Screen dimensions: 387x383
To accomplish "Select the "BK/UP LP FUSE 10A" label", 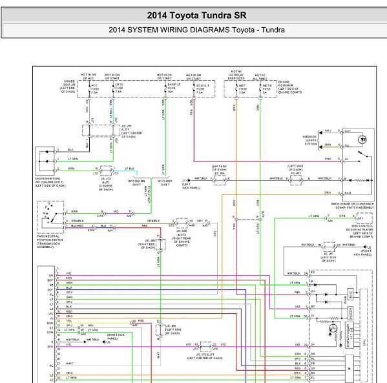I will click(x=174, y=88).
